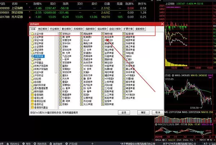This screenshot has width=216, height=145.
Task: Select the DMI indicator tab
Action: (x=179, y=140)
